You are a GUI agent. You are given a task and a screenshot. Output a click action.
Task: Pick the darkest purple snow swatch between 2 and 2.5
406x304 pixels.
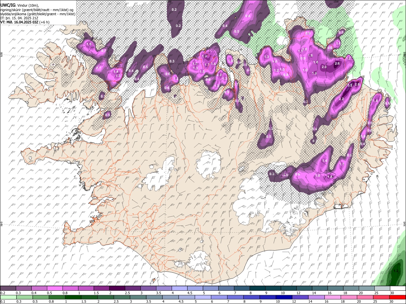click(x=117, y=288)
